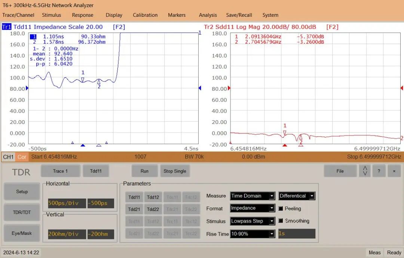
Task: Click the BW 70k bandwidth entry
Action: 194,157
